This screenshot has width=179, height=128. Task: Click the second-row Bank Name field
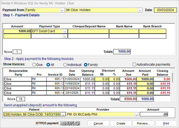point(124,36)
